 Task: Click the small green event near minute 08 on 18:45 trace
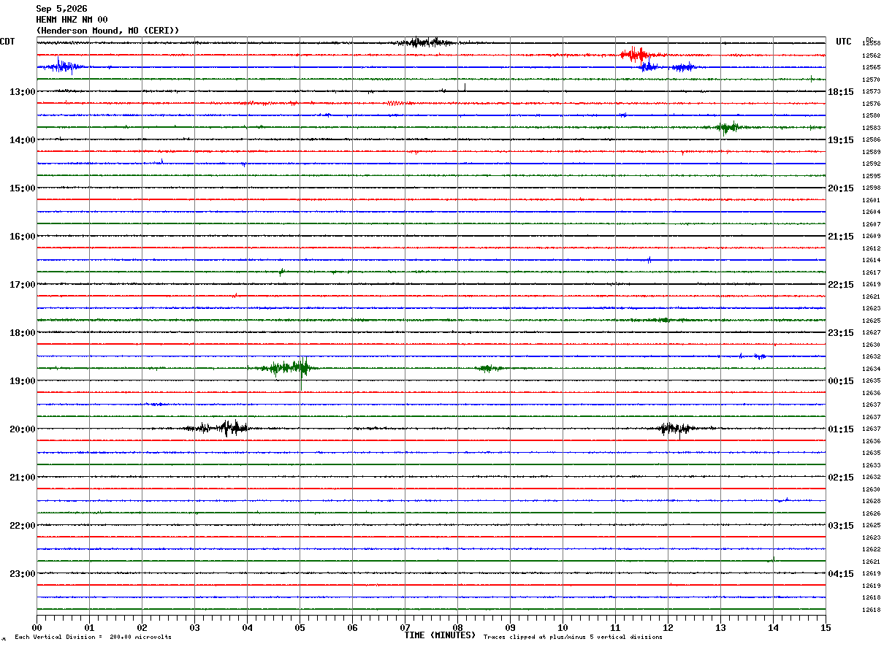pyautogui.click(x=488, y=368)
